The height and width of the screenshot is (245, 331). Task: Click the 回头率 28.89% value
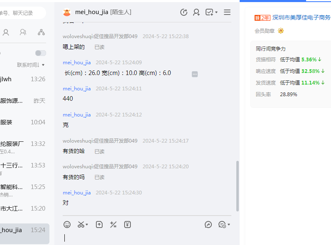[x=288, y=95]
